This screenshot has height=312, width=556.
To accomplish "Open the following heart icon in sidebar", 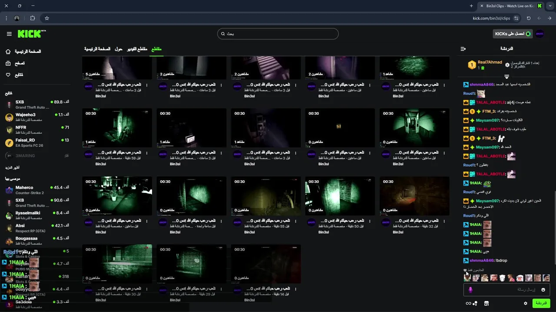I will 8,75.
